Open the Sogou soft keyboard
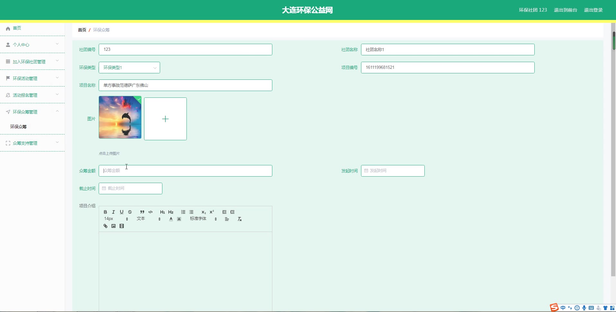The height and width of the screenshot is (312, 616). click(591, 308)
